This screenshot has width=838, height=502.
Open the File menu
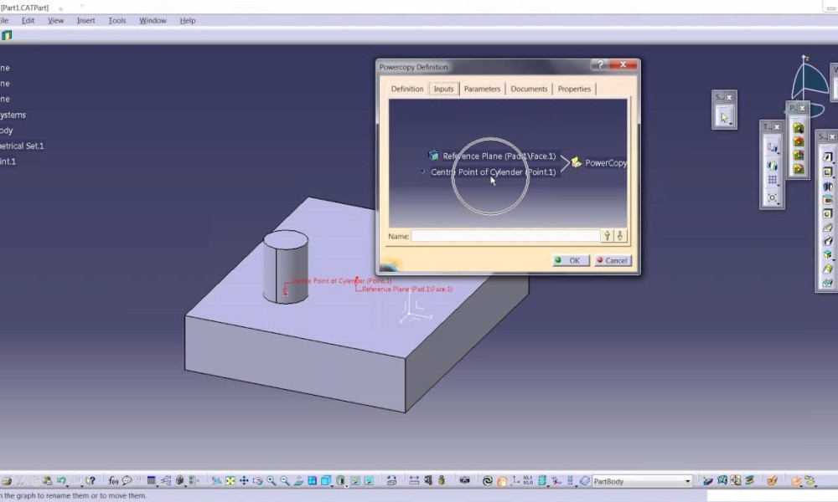click(x=4, y=20)
